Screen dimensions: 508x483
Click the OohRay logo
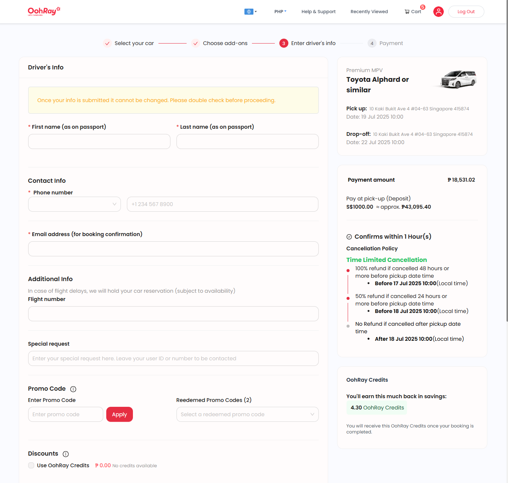pyautogui.click(x=44, y=11)
